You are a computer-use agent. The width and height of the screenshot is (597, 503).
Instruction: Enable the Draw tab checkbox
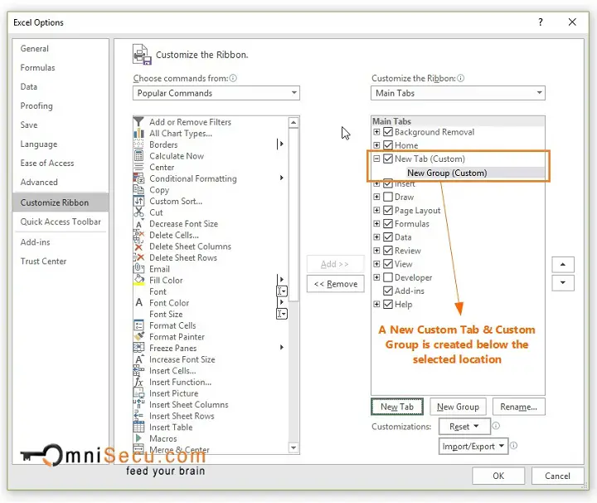(x=387, y=197)
